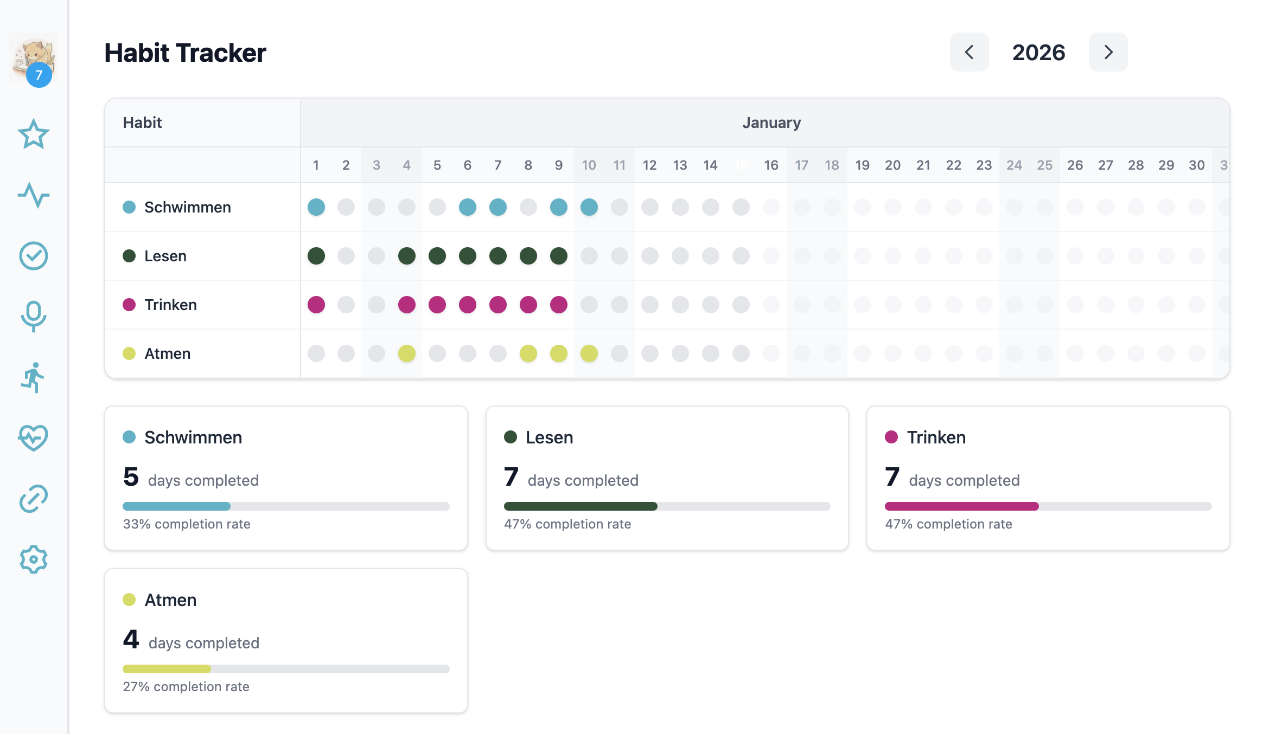
Task: Open the checkmark circle habits icon
Action: tap(34, 256)
